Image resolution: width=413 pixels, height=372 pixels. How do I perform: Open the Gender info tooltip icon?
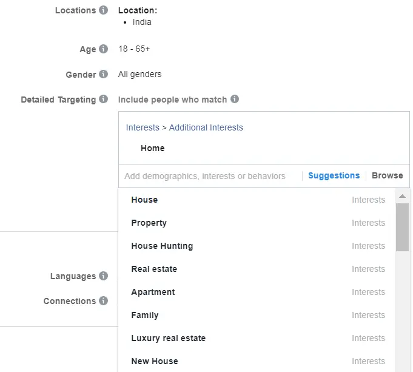(x=104, y=75)
